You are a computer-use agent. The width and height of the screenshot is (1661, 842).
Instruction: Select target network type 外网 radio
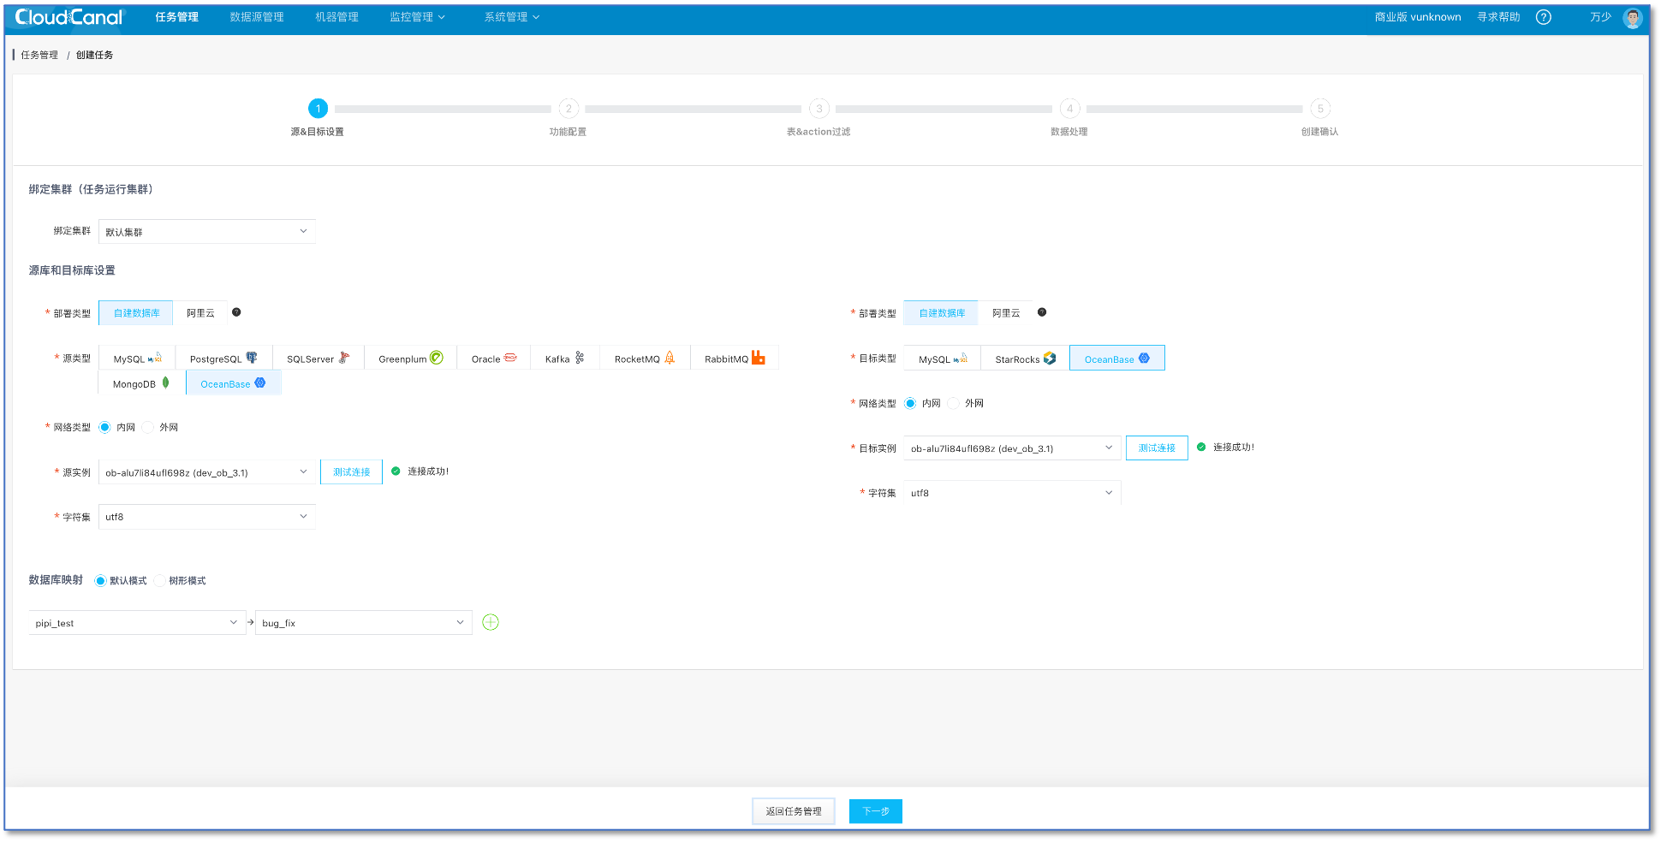[x=954, y=403]
